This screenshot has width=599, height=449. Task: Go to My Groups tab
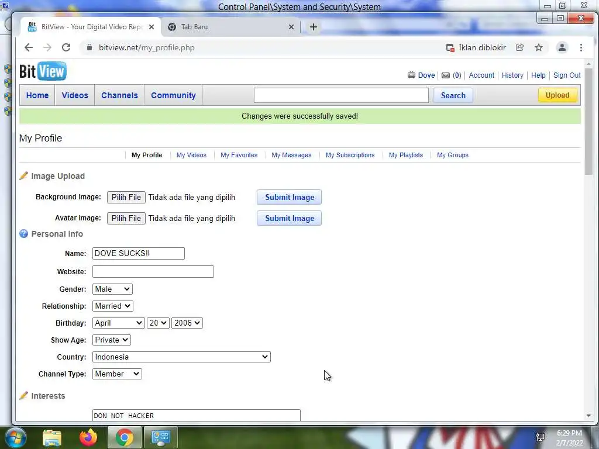pyautogui.click(x=453, y=155)
